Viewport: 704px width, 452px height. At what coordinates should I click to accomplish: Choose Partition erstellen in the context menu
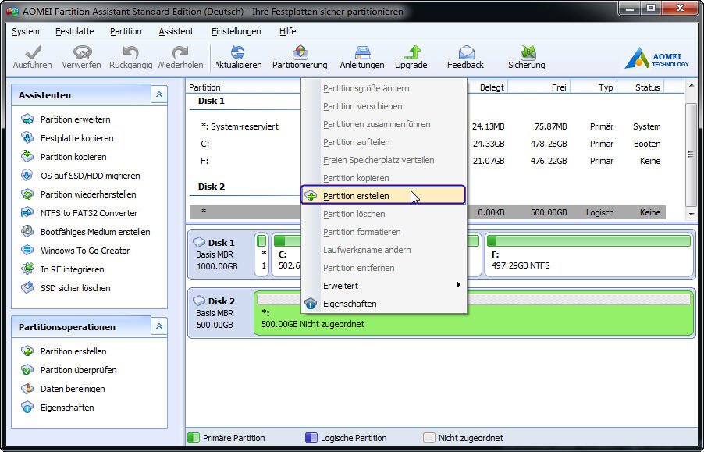[383, 196]
